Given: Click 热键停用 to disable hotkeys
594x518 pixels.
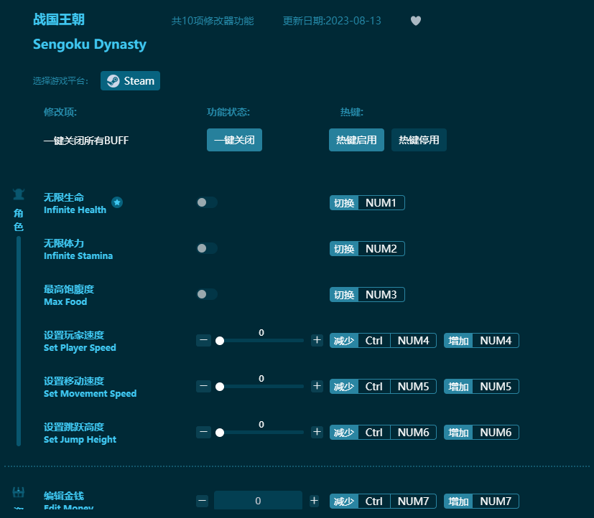Looking at the screenshot, I should point(419,140).
